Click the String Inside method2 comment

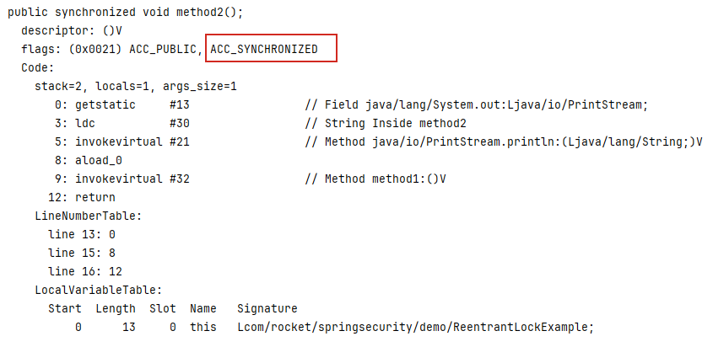point(386,123)
